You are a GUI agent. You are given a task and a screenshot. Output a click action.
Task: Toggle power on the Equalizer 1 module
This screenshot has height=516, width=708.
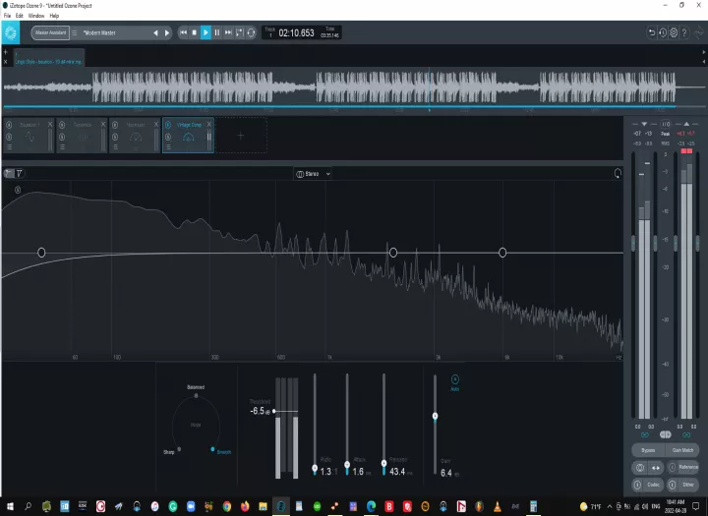coord(9,125)
